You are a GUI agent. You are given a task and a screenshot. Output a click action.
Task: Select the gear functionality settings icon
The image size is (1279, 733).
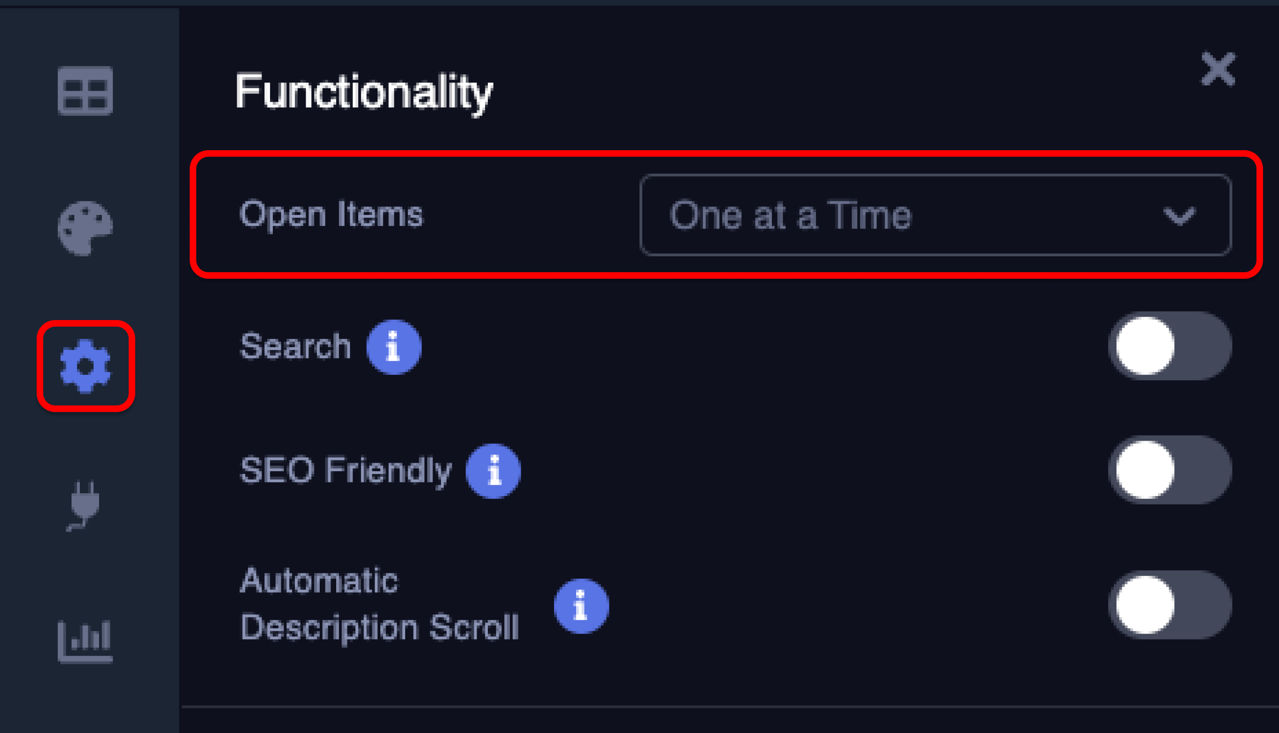pos(85,366)
